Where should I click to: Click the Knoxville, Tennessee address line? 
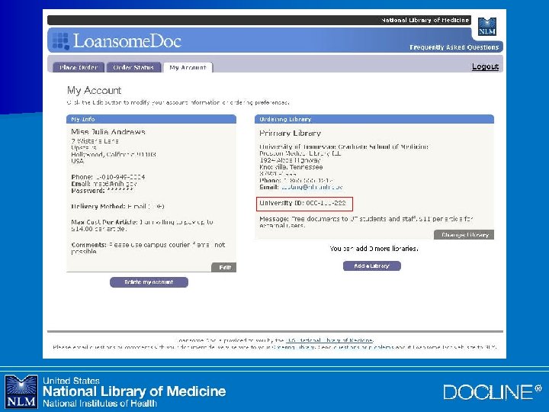point(291,167)
